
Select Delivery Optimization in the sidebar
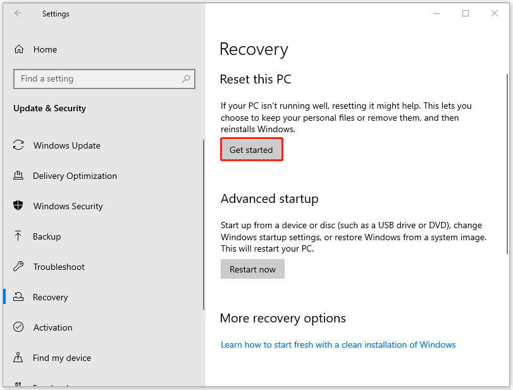pos(75,176)
